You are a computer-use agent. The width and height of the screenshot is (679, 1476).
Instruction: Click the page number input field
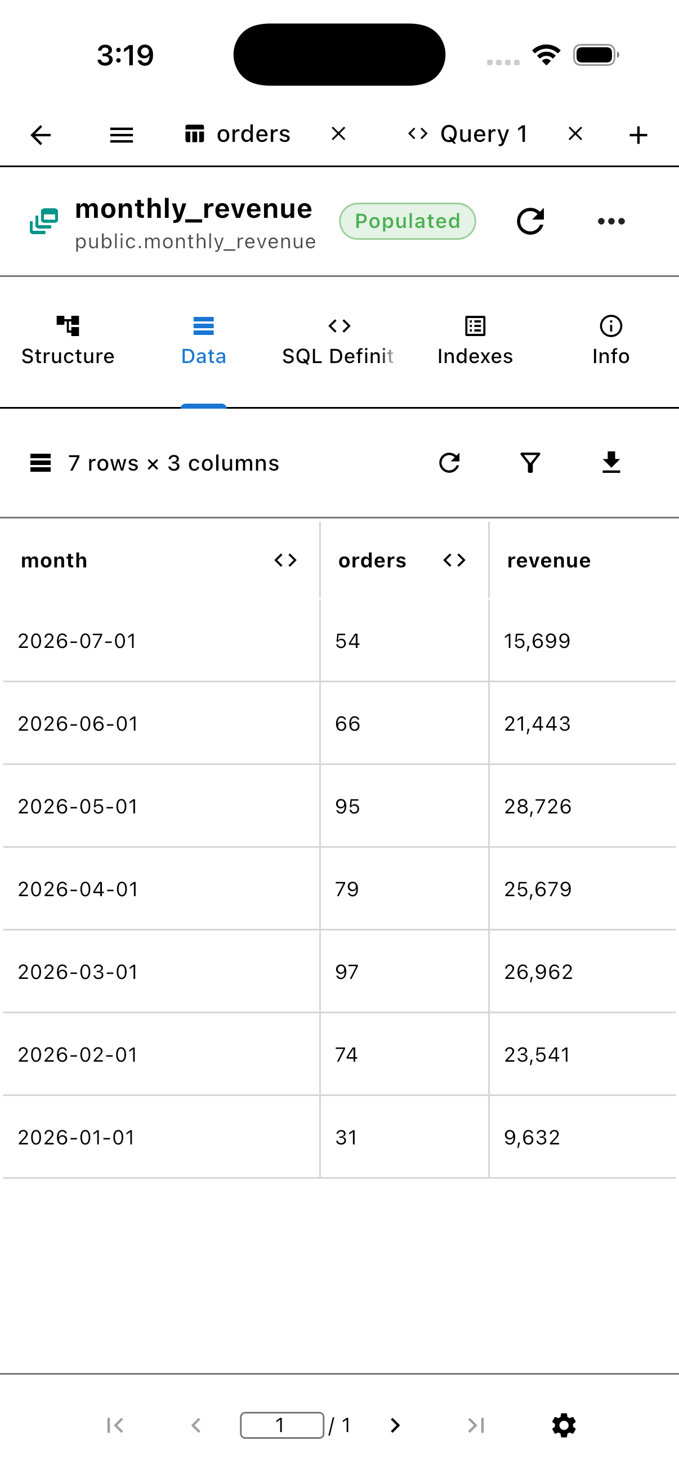point(282,1425)
